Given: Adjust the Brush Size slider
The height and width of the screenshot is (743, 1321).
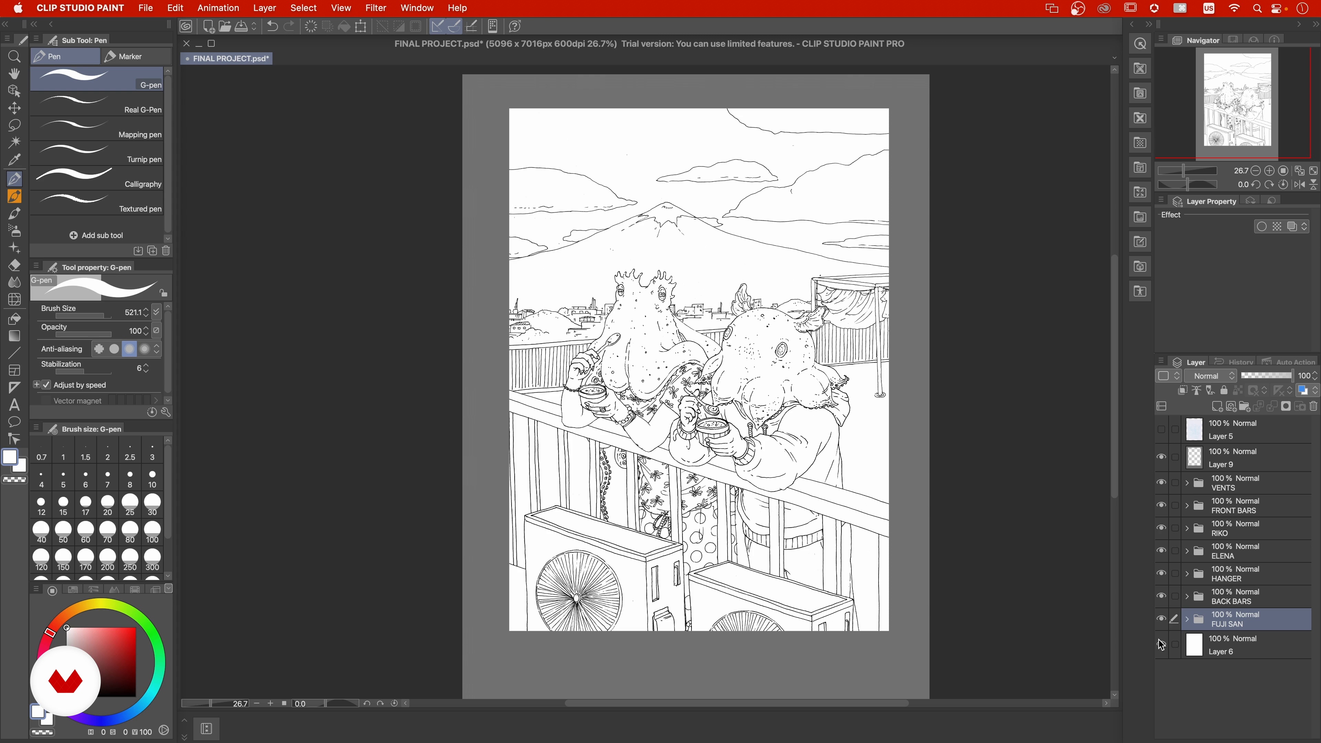Looking at the screenshot, I should click(x=84, y=316).
